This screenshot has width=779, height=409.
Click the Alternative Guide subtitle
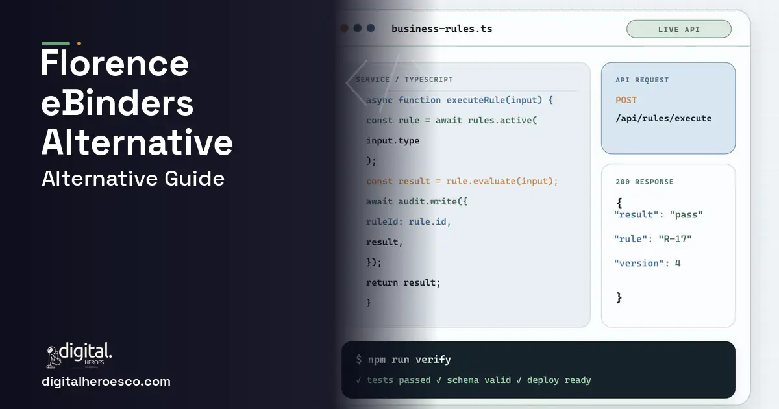tap(133, 178)
